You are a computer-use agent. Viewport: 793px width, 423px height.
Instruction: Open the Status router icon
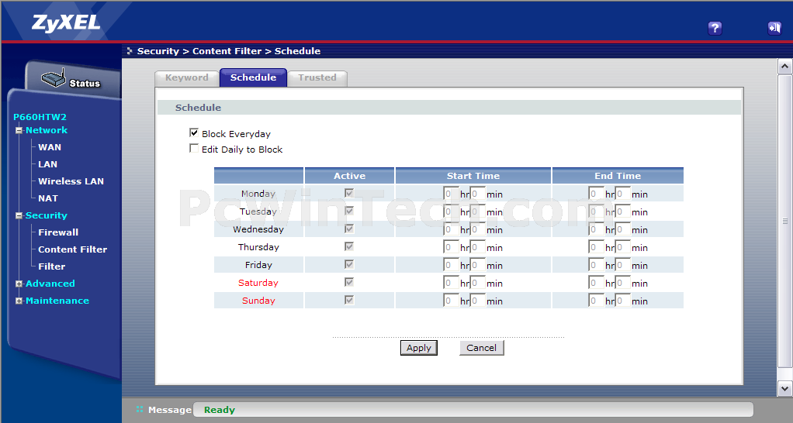[x=53, y=79]
